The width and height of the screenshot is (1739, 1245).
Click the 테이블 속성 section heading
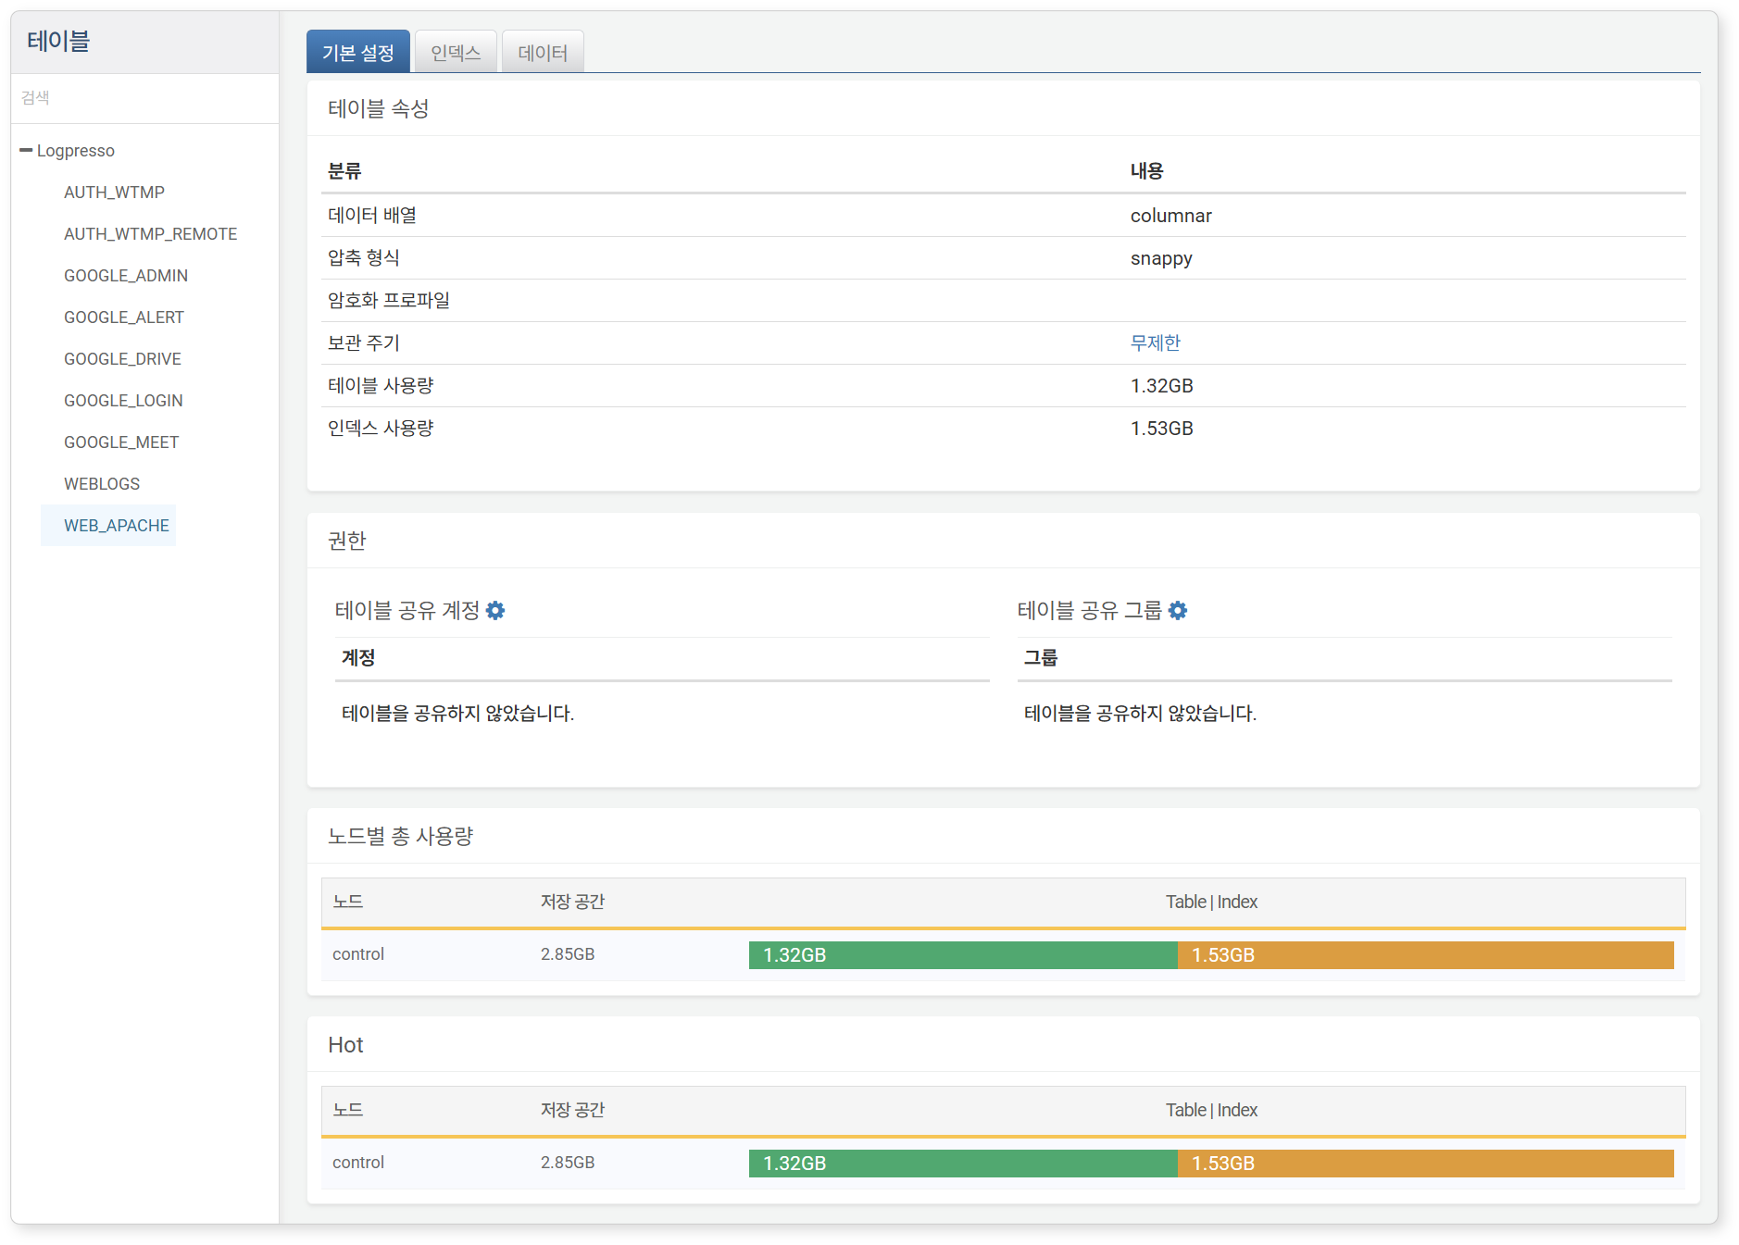pos(379,108)
